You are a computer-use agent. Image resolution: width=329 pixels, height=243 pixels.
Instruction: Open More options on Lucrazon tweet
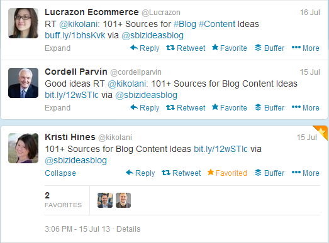click(306, 48)
